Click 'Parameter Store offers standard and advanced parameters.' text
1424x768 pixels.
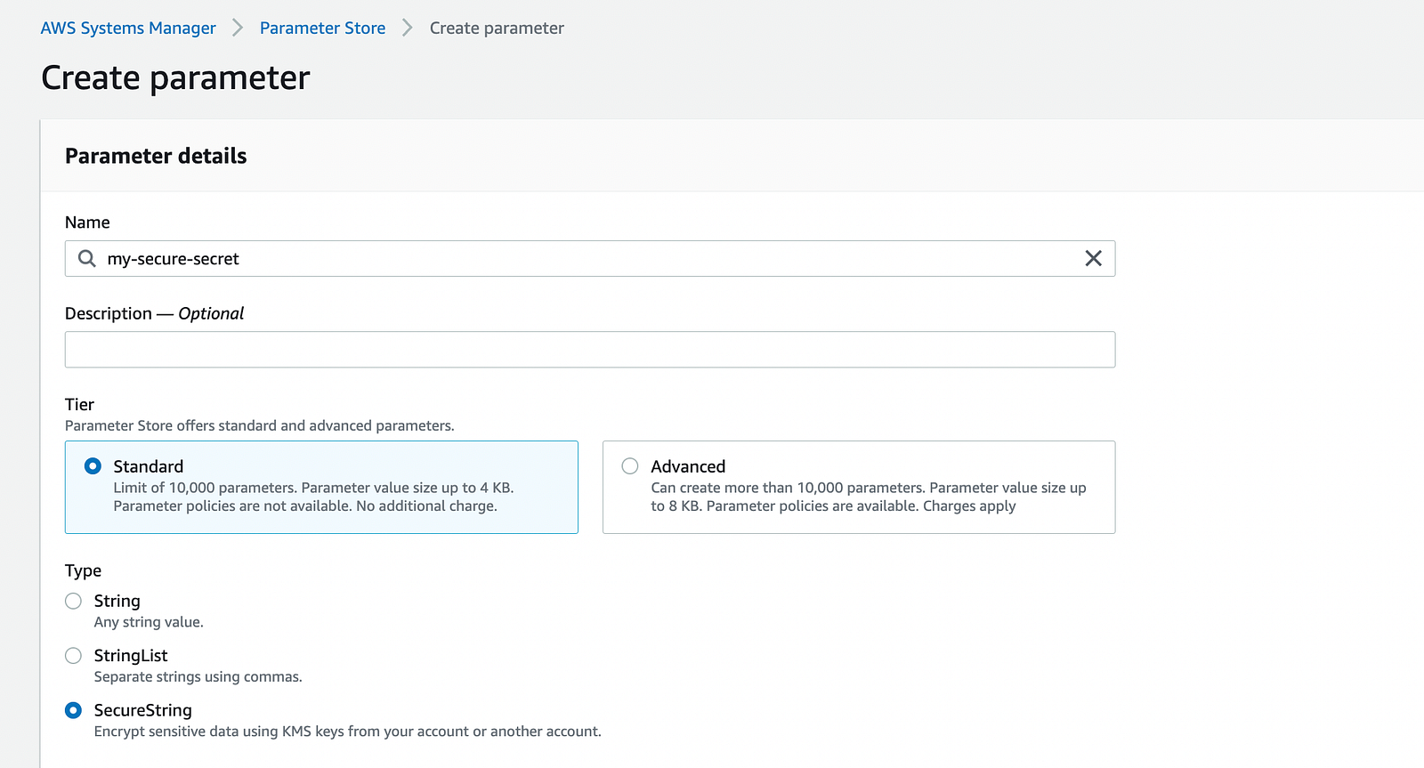[x=259, y=425]
